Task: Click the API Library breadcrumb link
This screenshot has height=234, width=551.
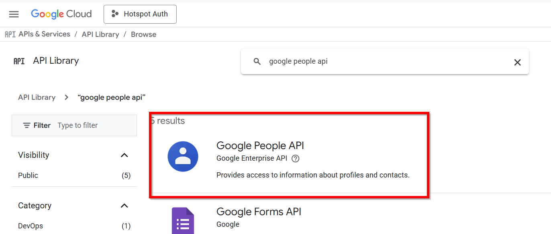Action: (100, 34)
